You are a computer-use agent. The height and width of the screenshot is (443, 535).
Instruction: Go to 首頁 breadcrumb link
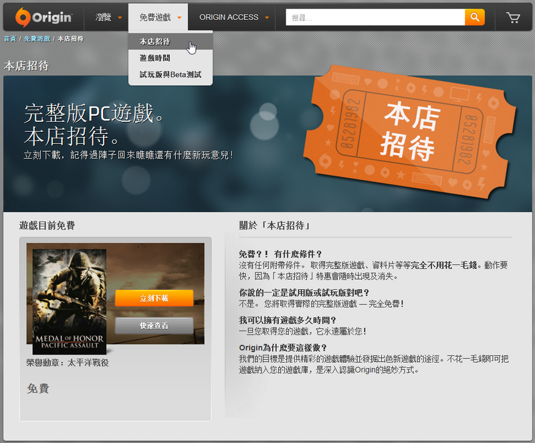point(10,39)
